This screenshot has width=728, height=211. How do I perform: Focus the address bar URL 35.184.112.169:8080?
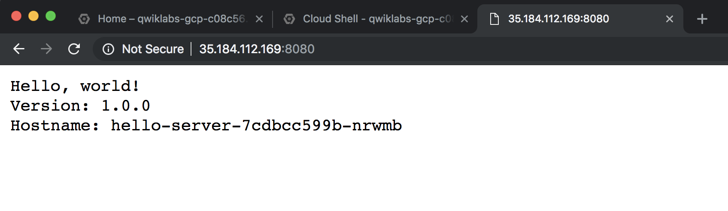pyautogui.click(x=257, y=49)
